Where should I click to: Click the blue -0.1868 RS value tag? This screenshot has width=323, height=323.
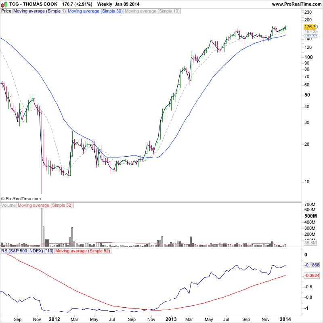tap(312, 265)
